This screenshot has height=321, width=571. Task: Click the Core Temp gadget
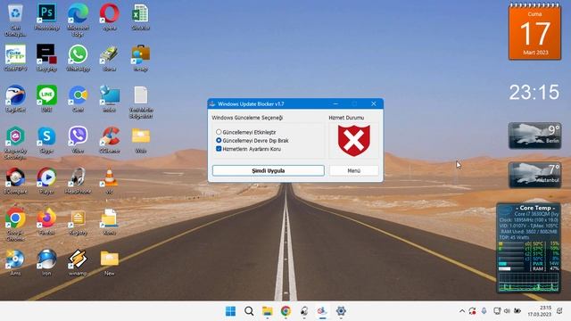click(529, 248)
